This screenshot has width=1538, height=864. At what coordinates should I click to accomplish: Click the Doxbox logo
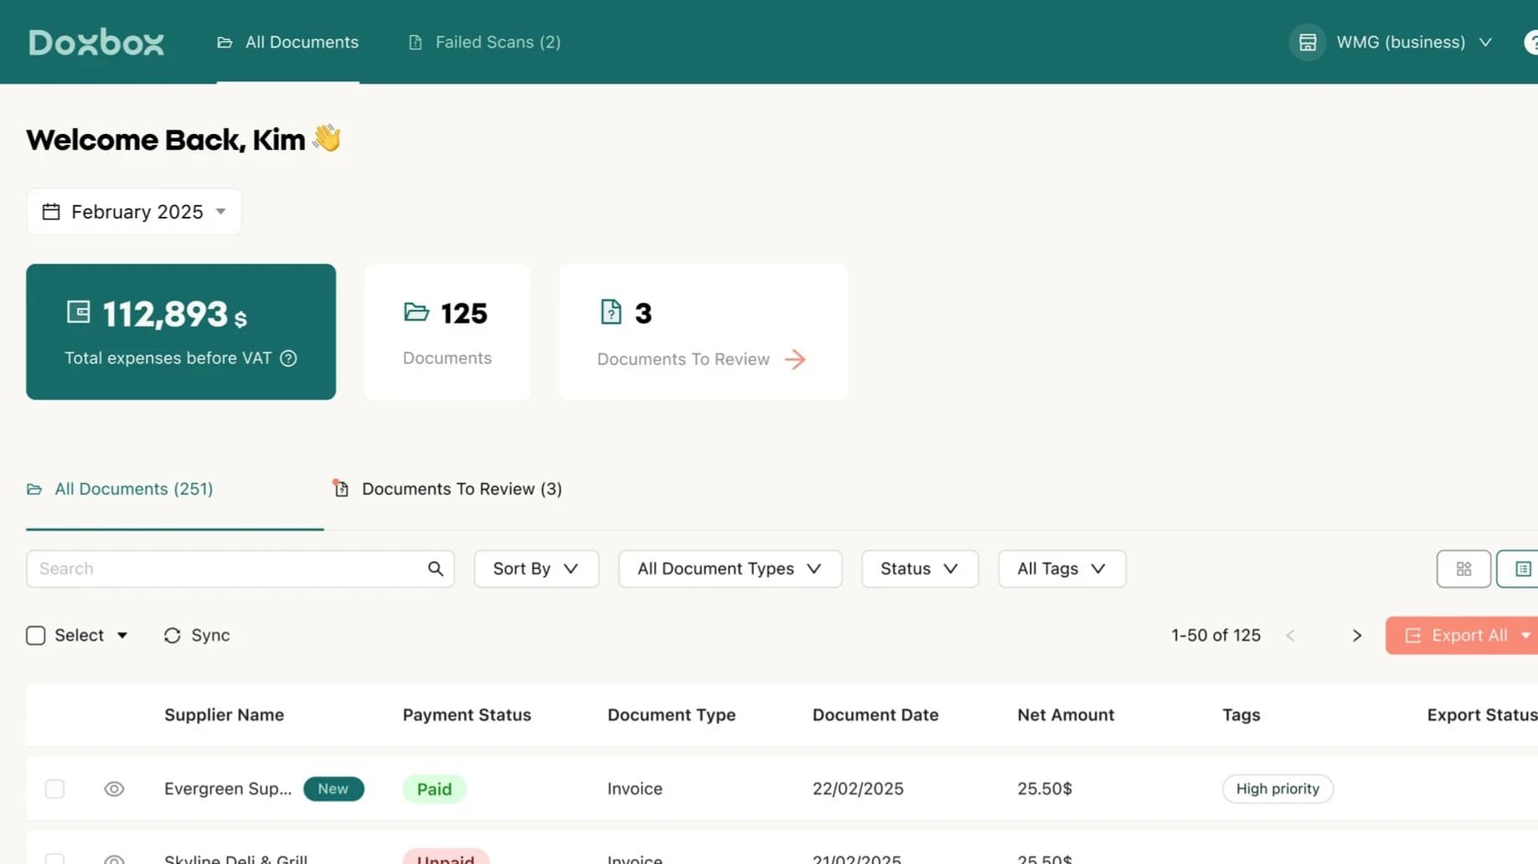click(x=95, y=42)
